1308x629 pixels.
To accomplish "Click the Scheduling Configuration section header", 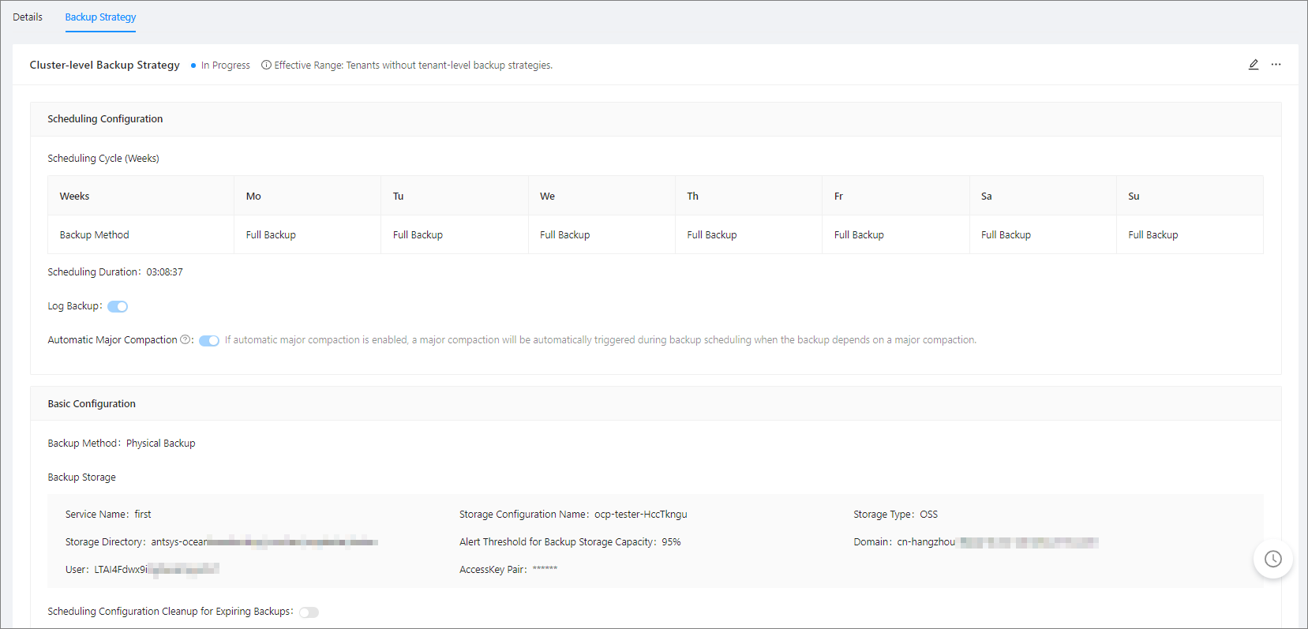I will [105, 119].
